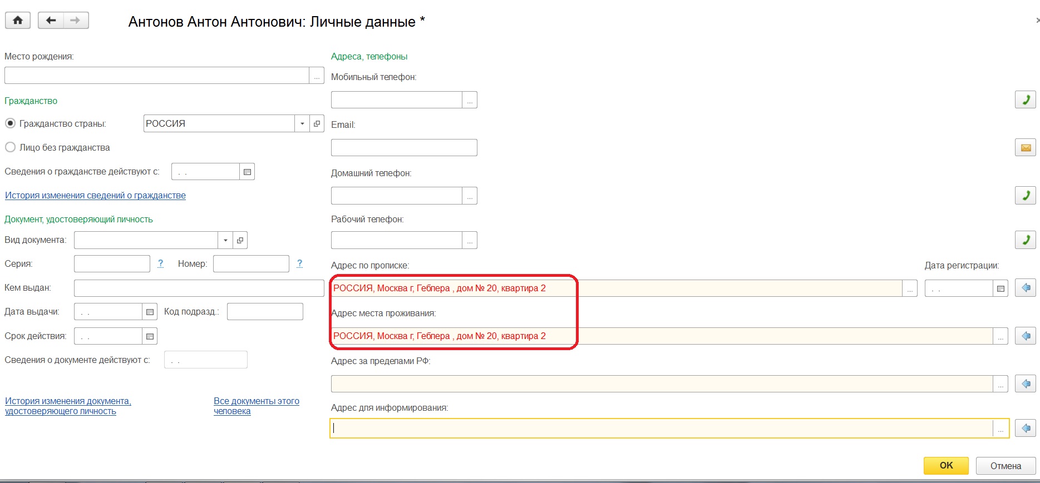Click the Дата регистрации date field

click(959, 288)
